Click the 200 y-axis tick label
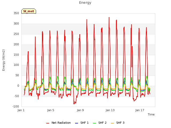Screen dimensions: 171x128 pos(16,45)
